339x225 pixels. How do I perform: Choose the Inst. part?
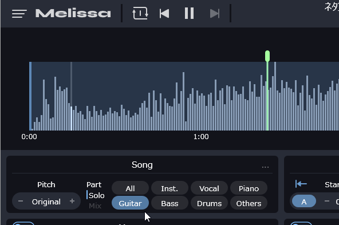169,188
